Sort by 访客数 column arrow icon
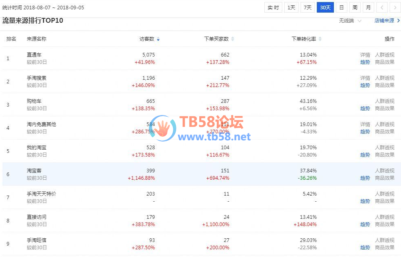This screenshot has height=257, width=401. pos(158,39)
